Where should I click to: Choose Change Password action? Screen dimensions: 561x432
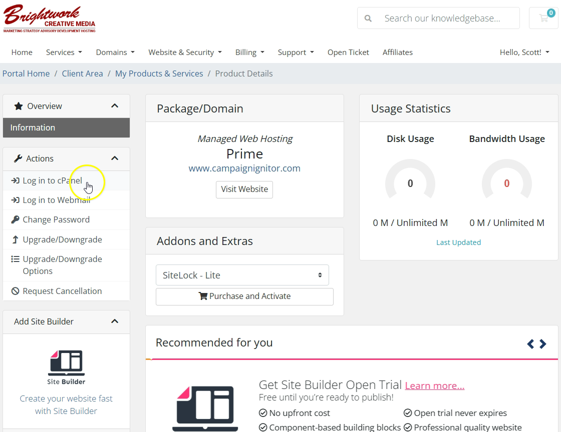[x=66, y=219]
